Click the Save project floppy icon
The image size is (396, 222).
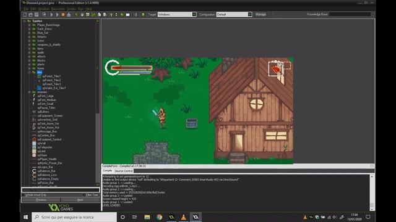[x=37, y=15]
